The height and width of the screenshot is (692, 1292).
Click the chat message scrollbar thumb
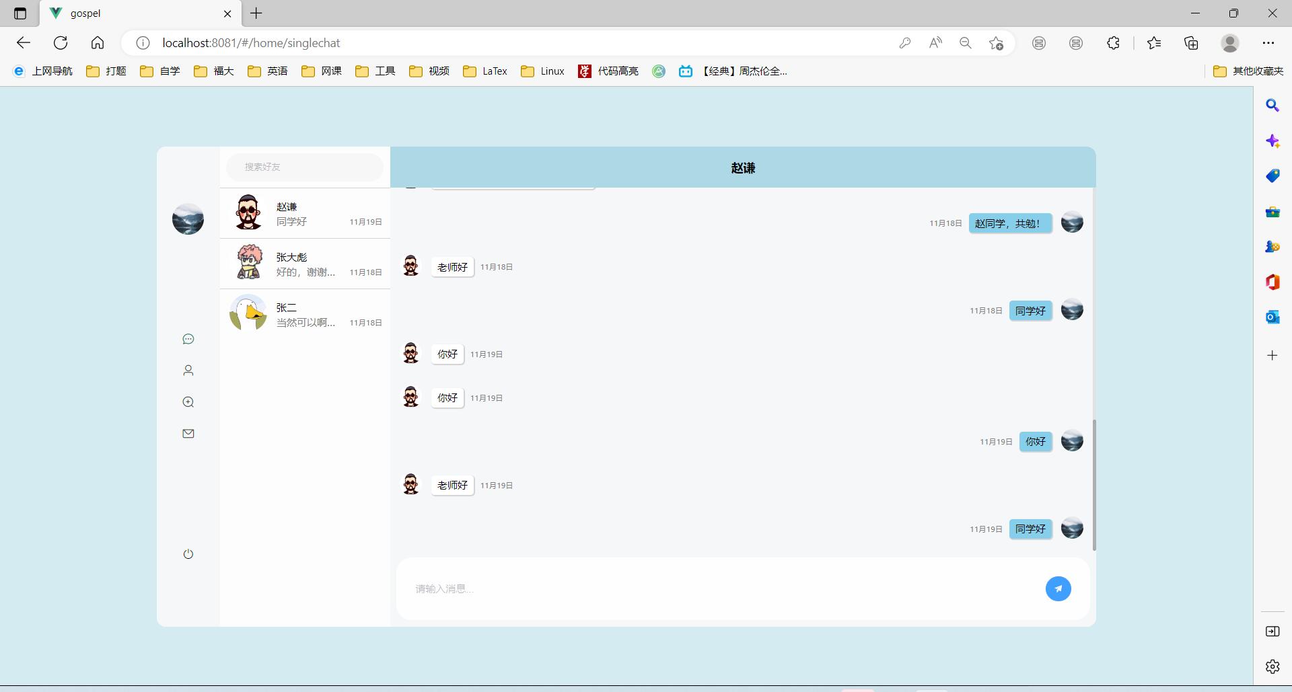coord(1094,485)
